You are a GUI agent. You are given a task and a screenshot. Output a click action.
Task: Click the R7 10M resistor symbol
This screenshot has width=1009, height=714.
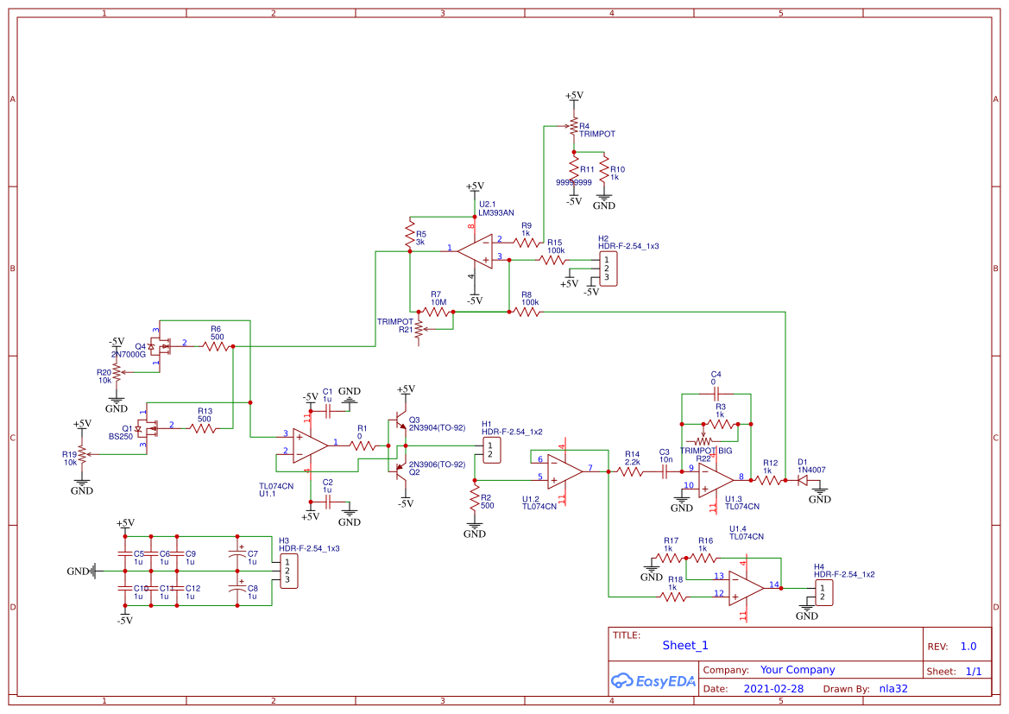[437, 312]
